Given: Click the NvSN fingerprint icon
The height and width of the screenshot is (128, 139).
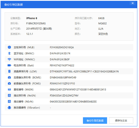Looking at the screenshot, I should [9, 95].
